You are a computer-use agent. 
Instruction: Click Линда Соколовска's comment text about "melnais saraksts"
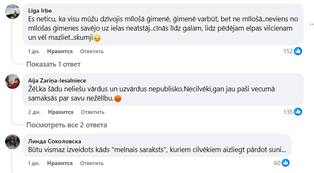157,150
